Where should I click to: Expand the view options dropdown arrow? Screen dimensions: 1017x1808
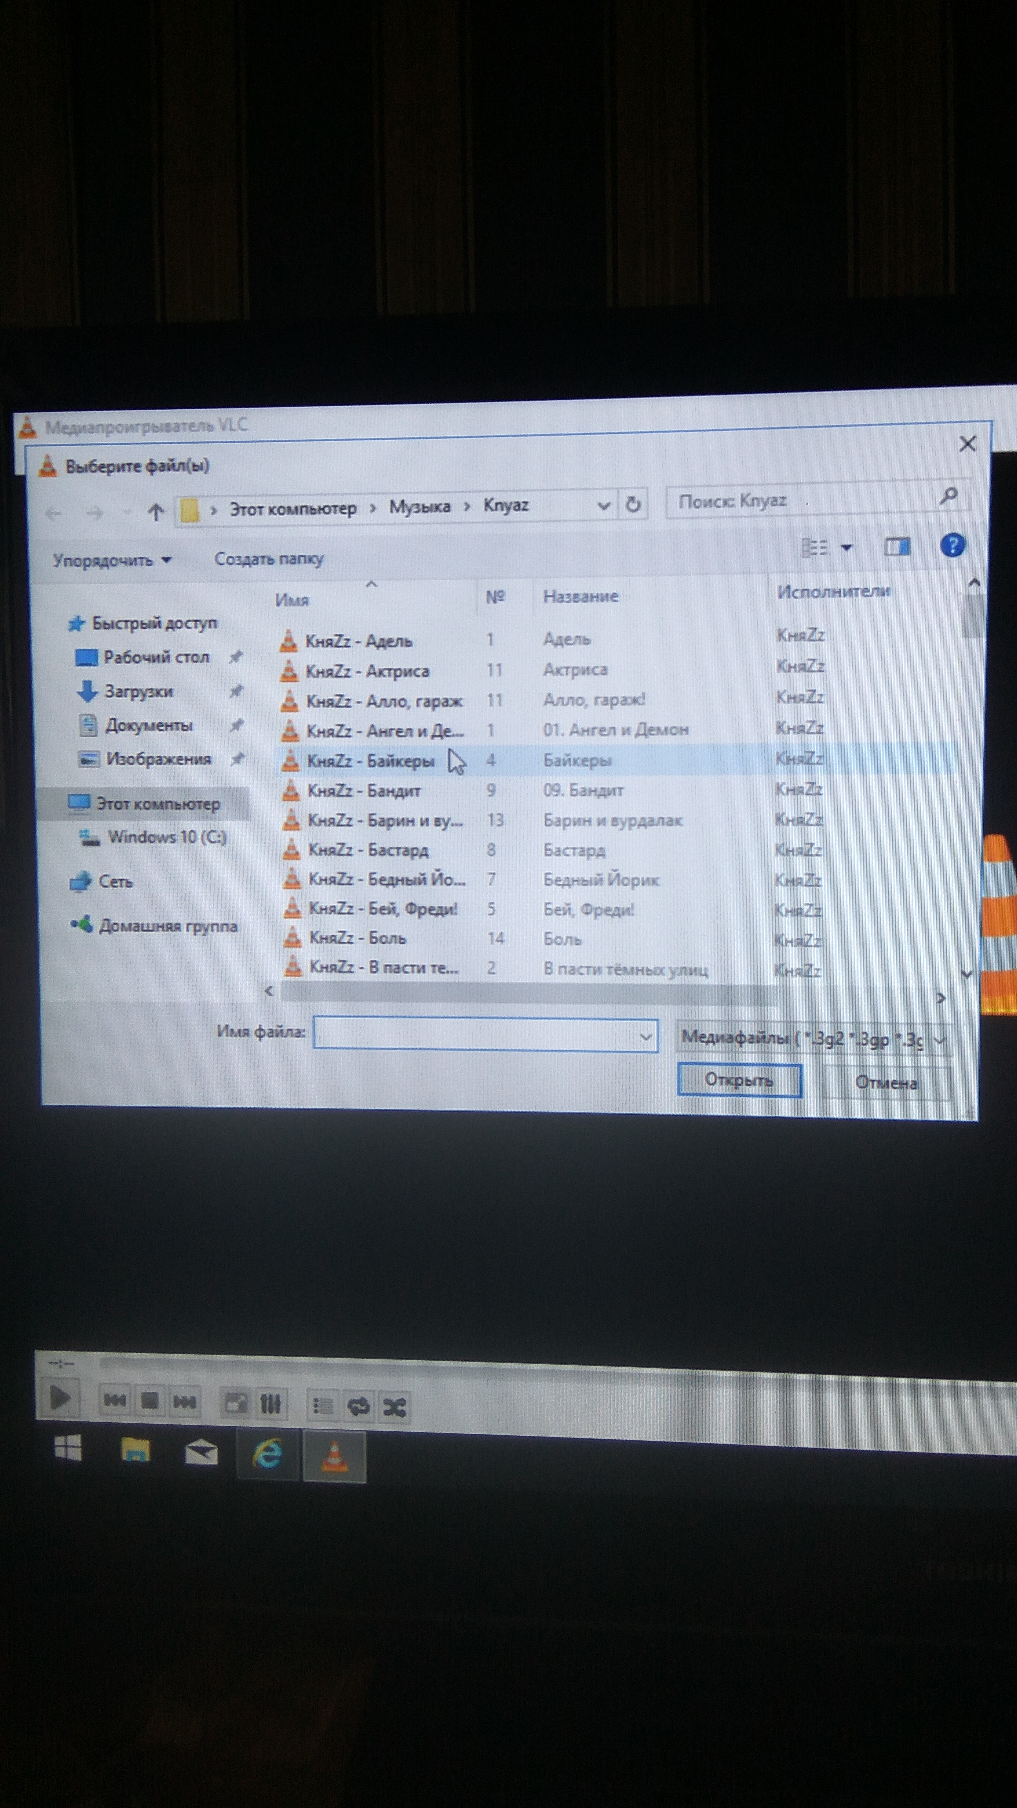[x=846, y=547]
